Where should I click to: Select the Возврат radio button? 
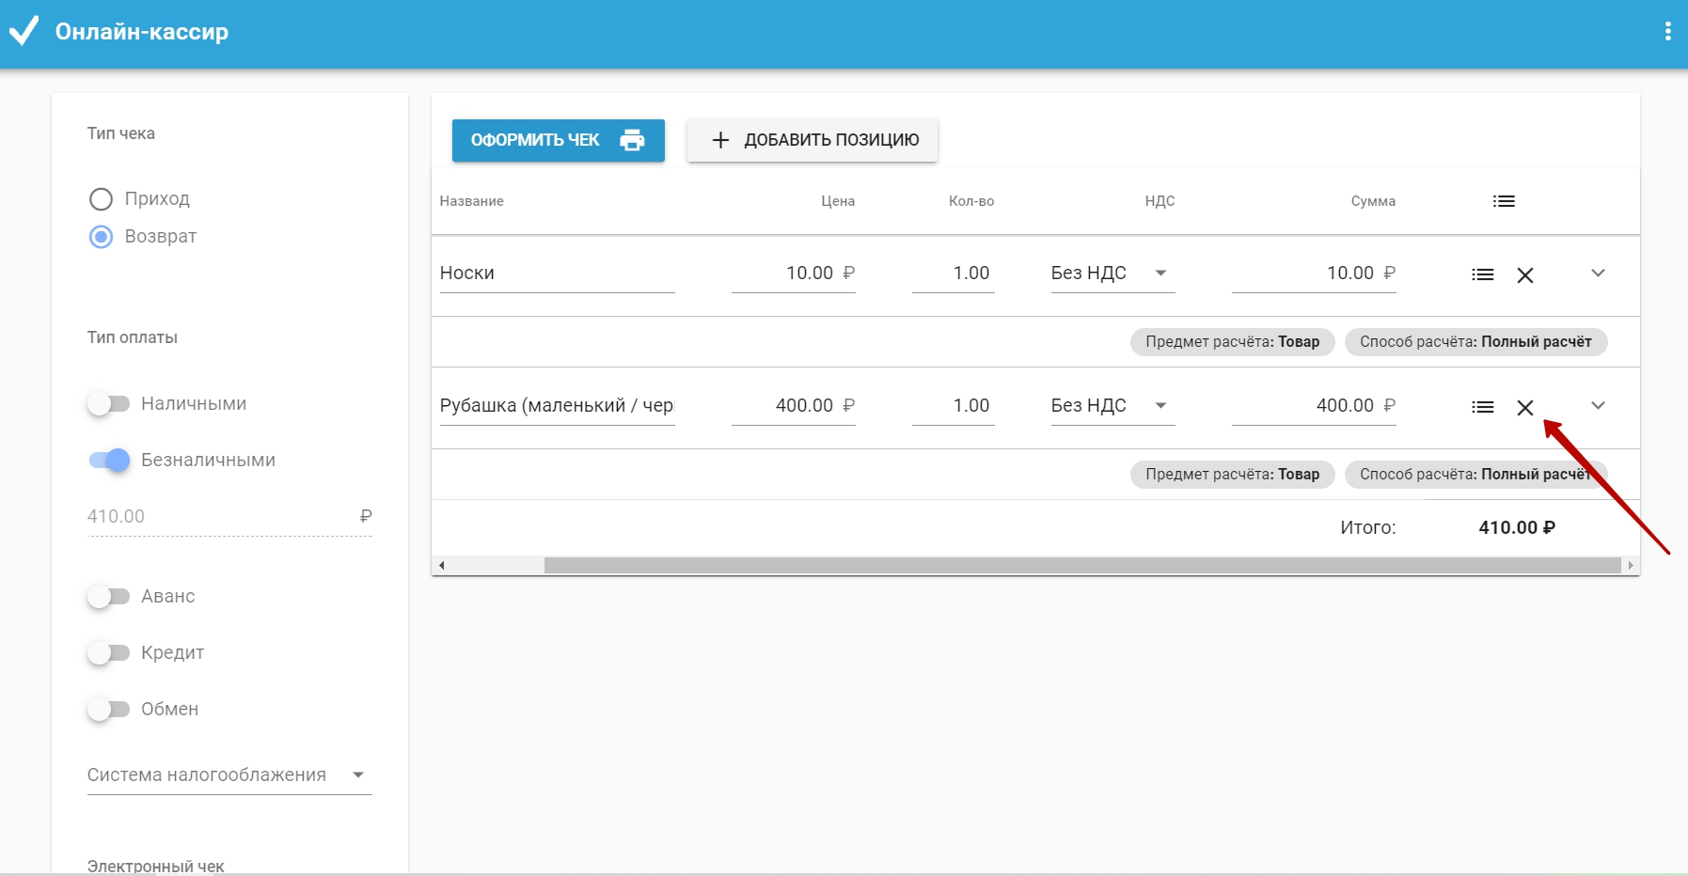pos(101,237)
